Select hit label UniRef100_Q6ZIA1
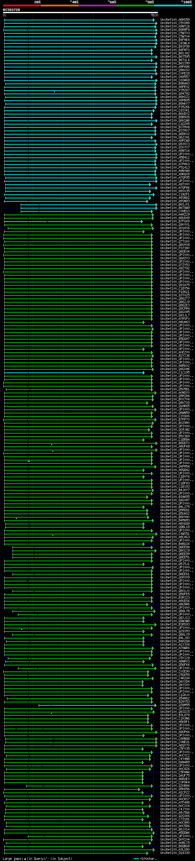Screen dimensions: 195x861 [175, 137]
